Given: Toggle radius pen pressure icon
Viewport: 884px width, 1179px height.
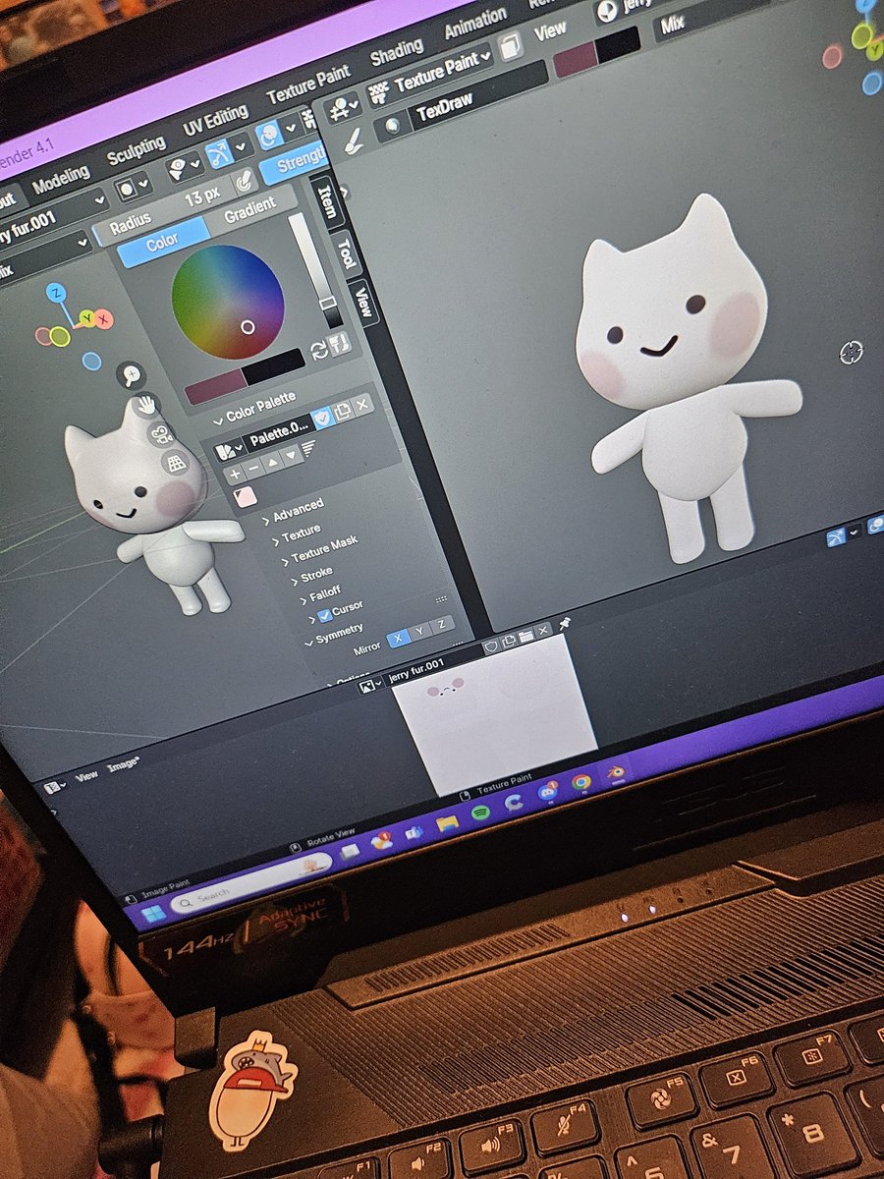Looking at the screenshot, I should tap(246, 179).
